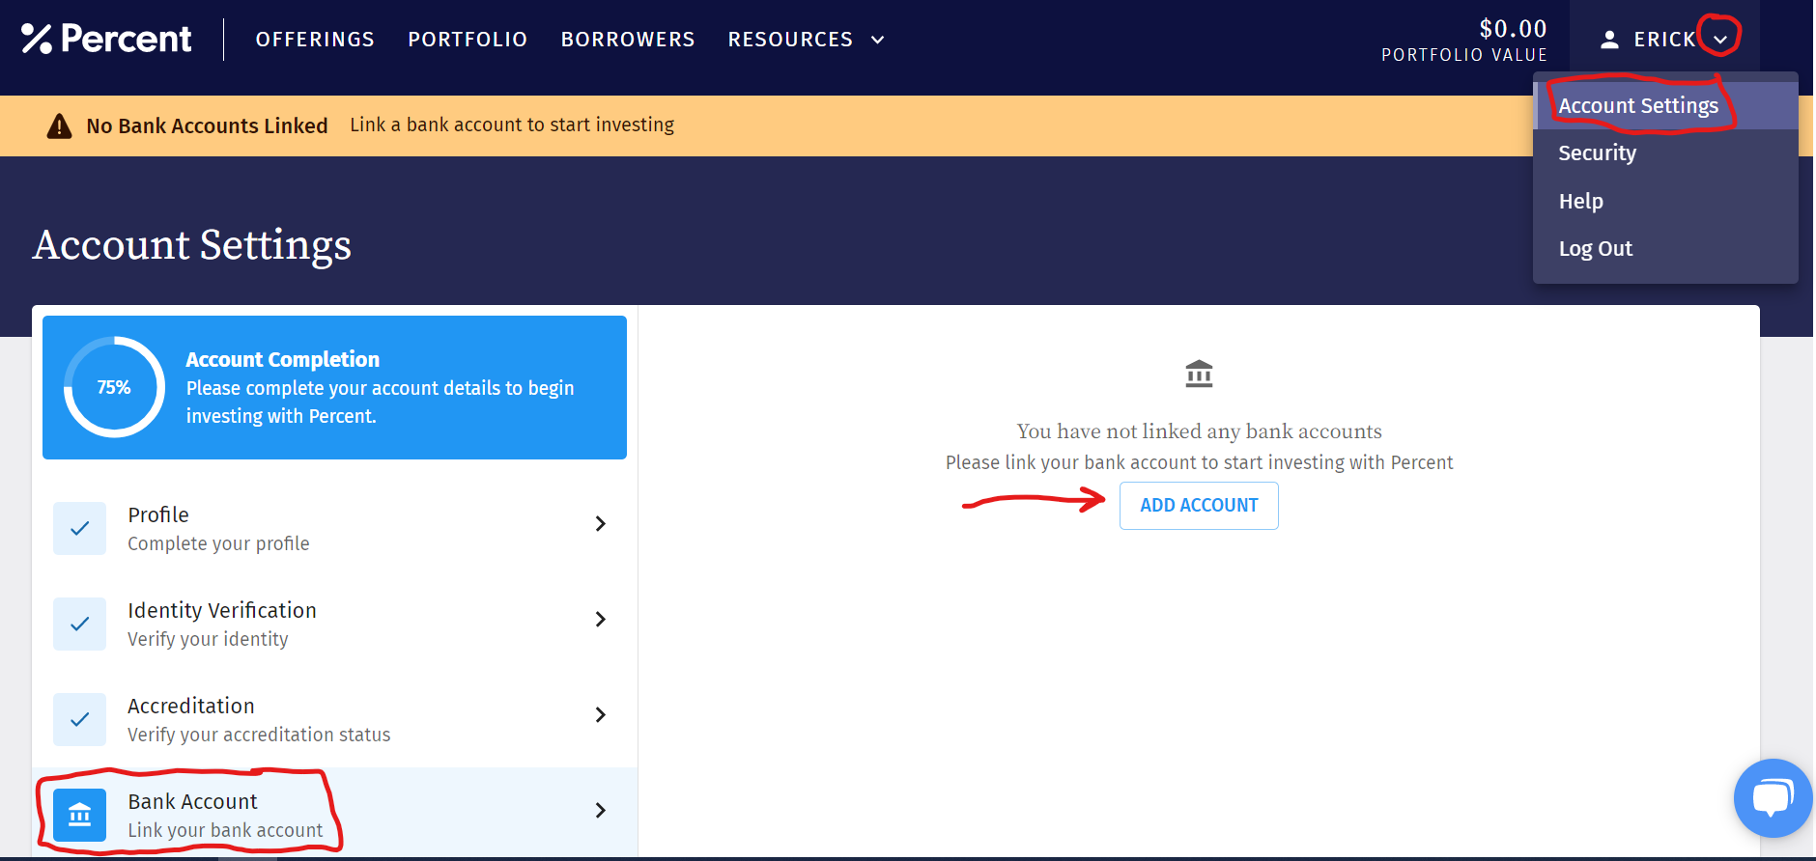Open the Bank Account settings item
Image resolution: width=1816 pixels, height=861 pixels.
coord(335,813)
